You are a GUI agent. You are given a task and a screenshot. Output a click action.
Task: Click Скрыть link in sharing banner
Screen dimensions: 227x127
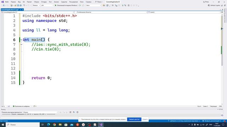click(145, 119)
